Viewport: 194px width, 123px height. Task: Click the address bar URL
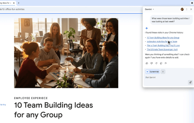pyautogui.click(x=12, y=9)
